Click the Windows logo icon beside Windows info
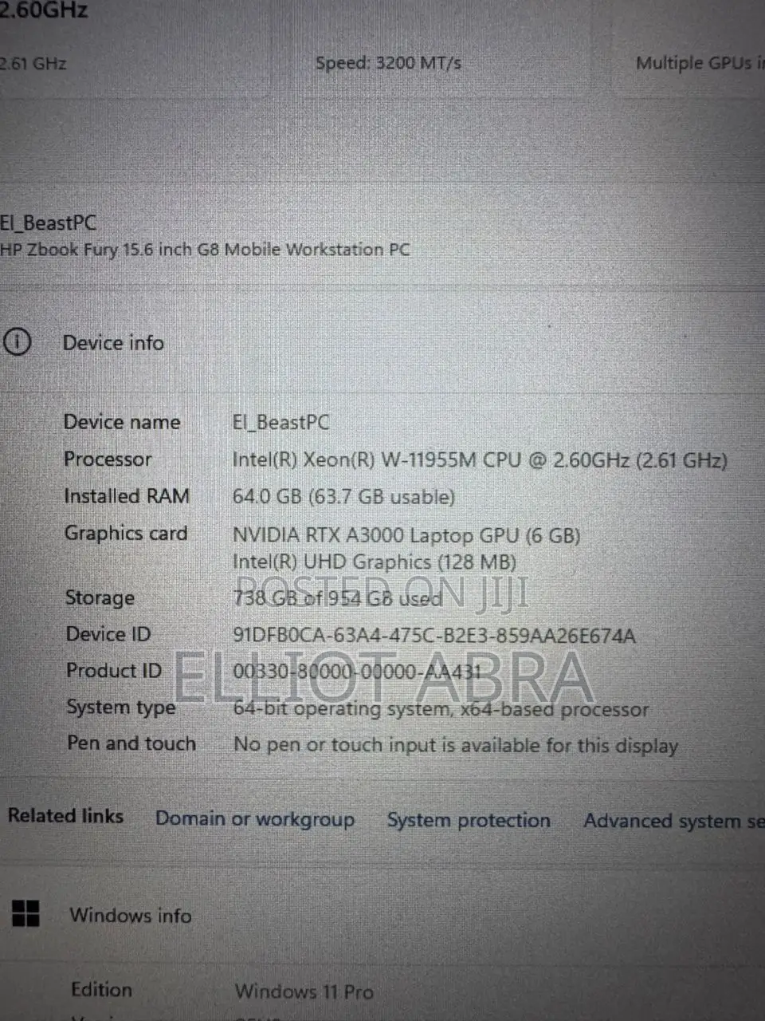Image resolution: width=765 pixels, height=1021 pixels. tap(25, 914)
